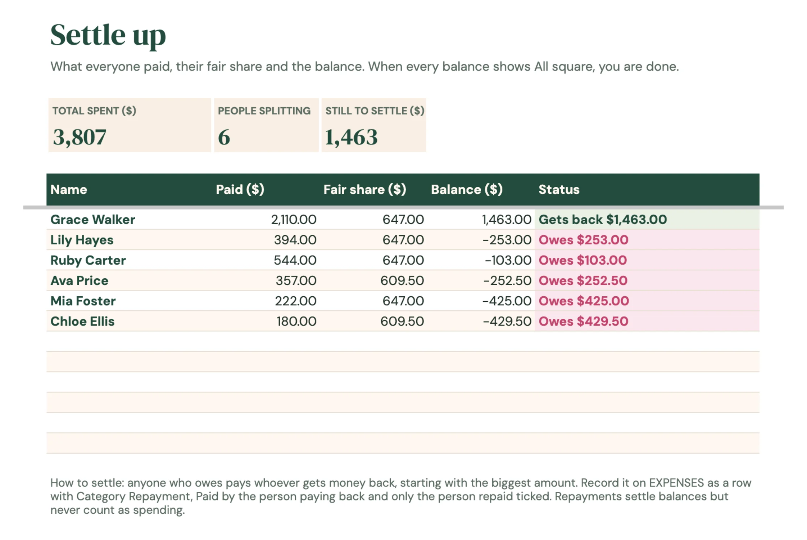The height and width of the screenshot is (540, 807).
Task: Click the Balance ($) column header
Action: [x=467, y=189]
